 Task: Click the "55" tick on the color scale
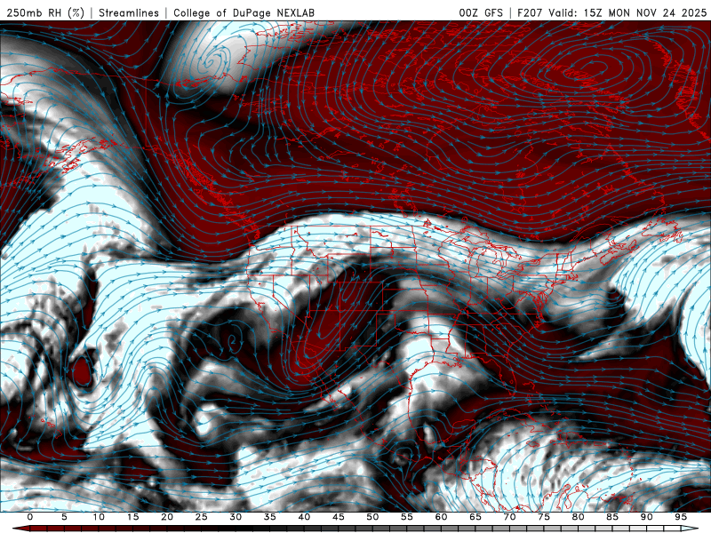pos(407,517)
